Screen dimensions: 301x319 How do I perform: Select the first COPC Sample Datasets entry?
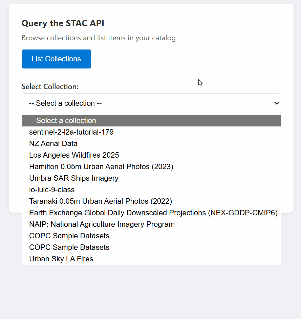[x=69, y=236]
